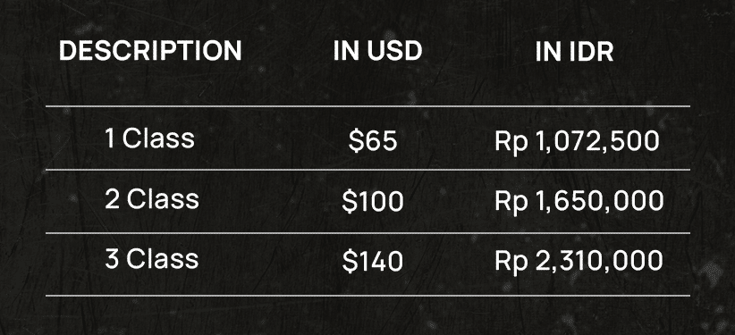Click the $140 price
Screen dimensions: 735x335
click(373, 262)
